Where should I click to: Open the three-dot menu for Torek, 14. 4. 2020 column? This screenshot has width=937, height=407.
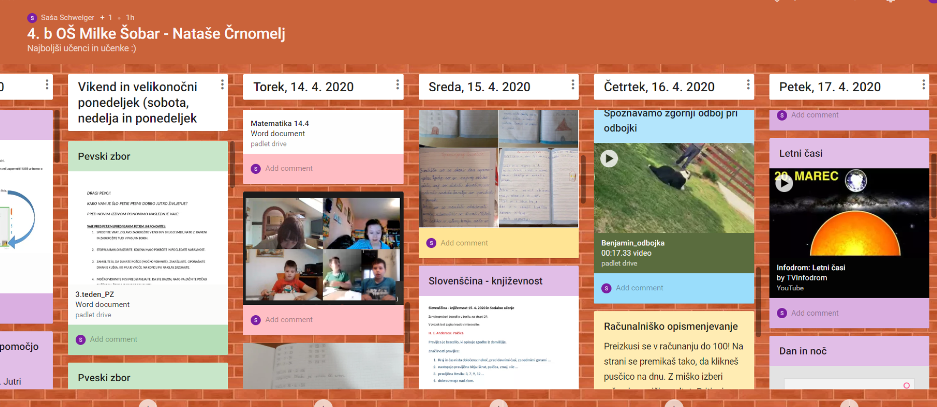coord(397,84)
